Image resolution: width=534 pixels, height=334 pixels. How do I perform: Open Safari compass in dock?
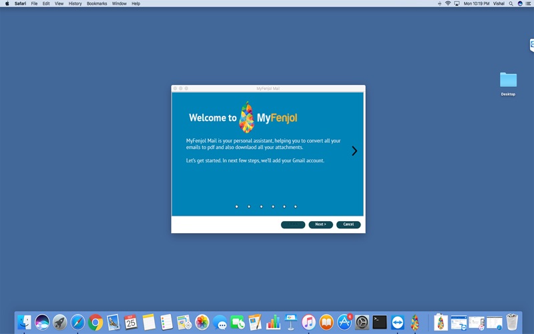[x=77, y=322]
